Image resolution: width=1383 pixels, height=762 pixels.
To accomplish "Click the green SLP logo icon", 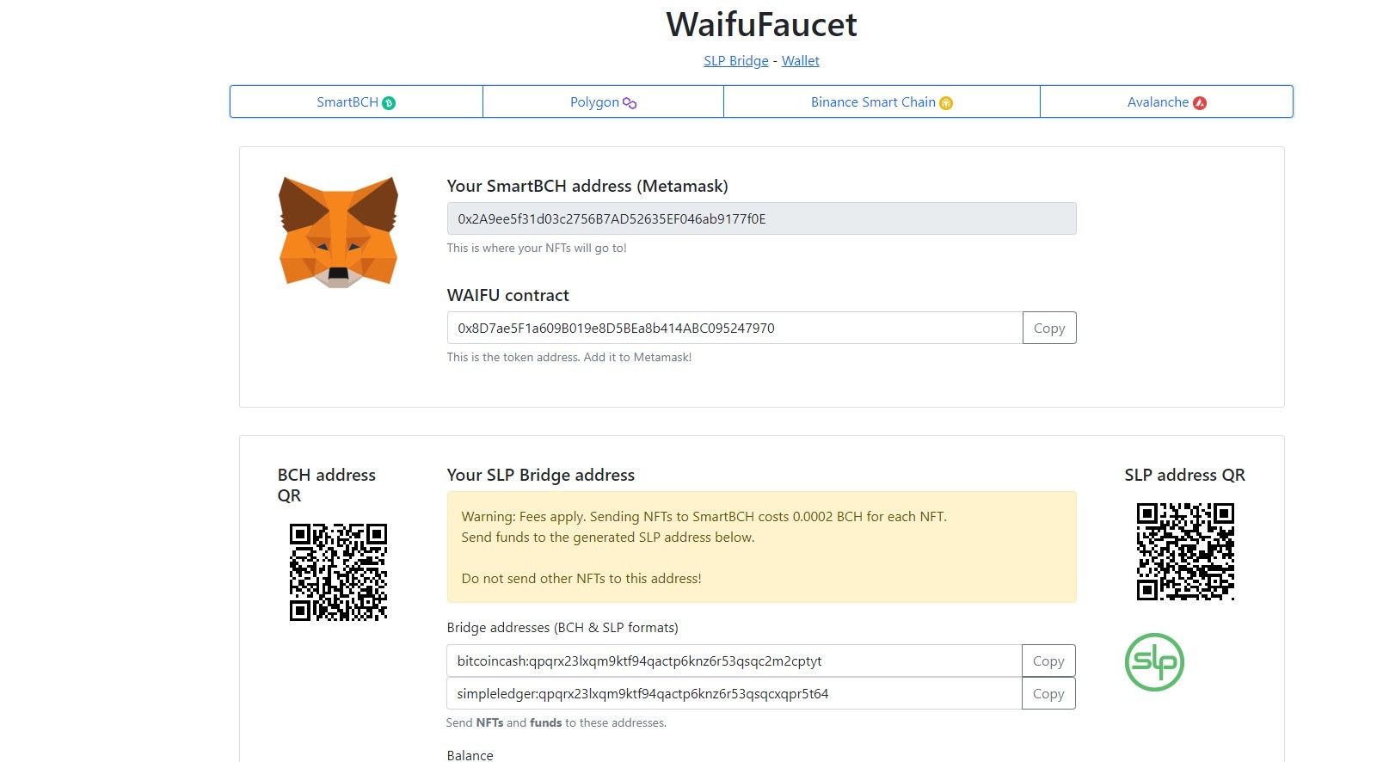I will click(x=1154, y=662).
